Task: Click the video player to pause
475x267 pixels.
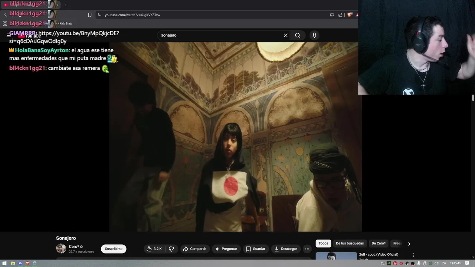Action: click(235, 137)
